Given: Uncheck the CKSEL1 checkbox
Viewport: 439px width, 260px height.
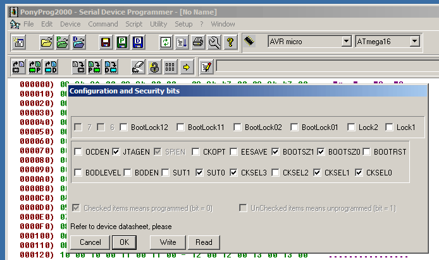Looking at the screenshot, I should coord(317,172).
